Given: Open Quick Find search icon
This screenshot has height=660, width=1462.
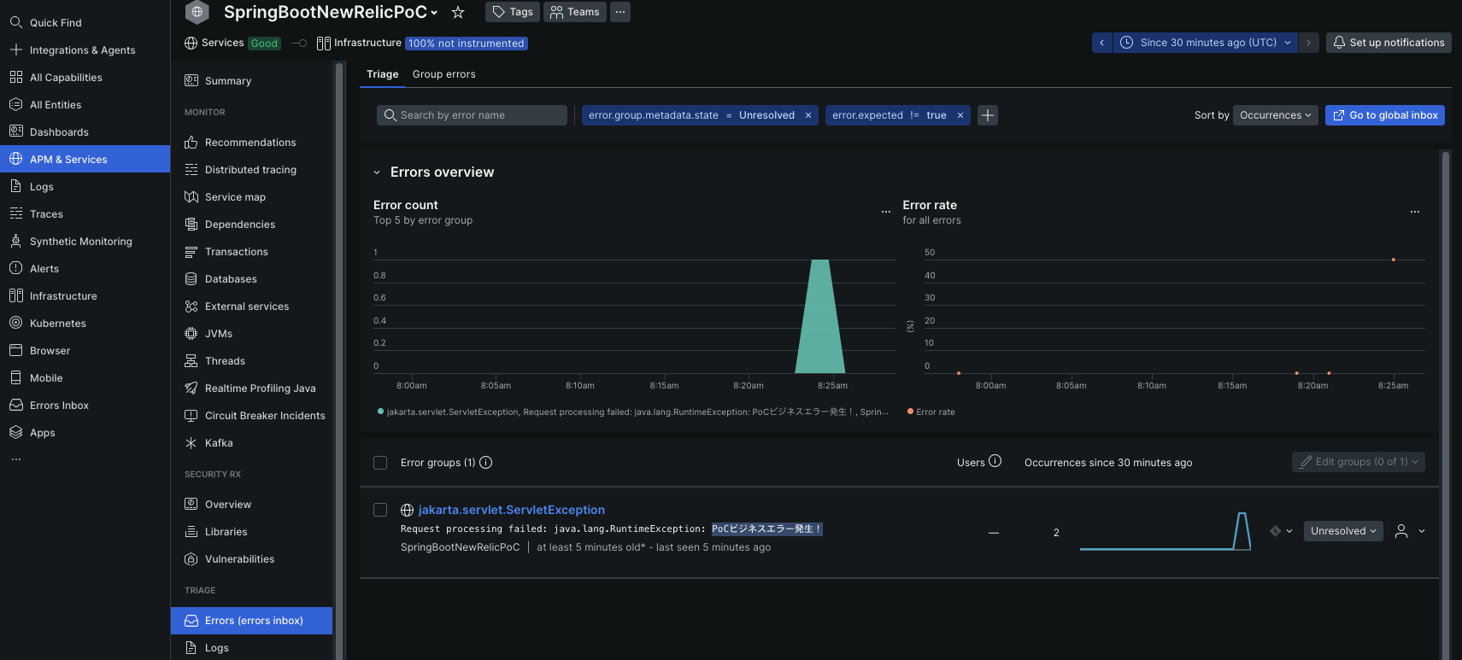Looking at the screenshot, I should pyautogui.click(x=15, y=22).
